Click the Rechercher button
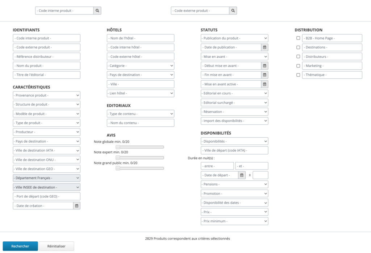 pyautogui.click(x=20, y=246)
